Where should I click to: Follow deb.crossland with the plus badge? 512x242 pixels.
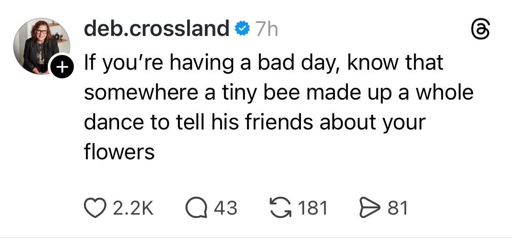pos(62,68)
